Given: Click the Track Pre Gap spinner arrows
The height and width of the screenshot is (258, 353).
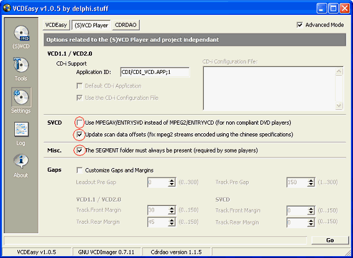Looking at the screenshot, I should pyautogui.click(x=311, y=182).
